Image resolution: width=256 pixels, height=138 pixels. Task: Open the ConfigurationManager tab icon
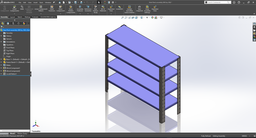coord(13,23)
